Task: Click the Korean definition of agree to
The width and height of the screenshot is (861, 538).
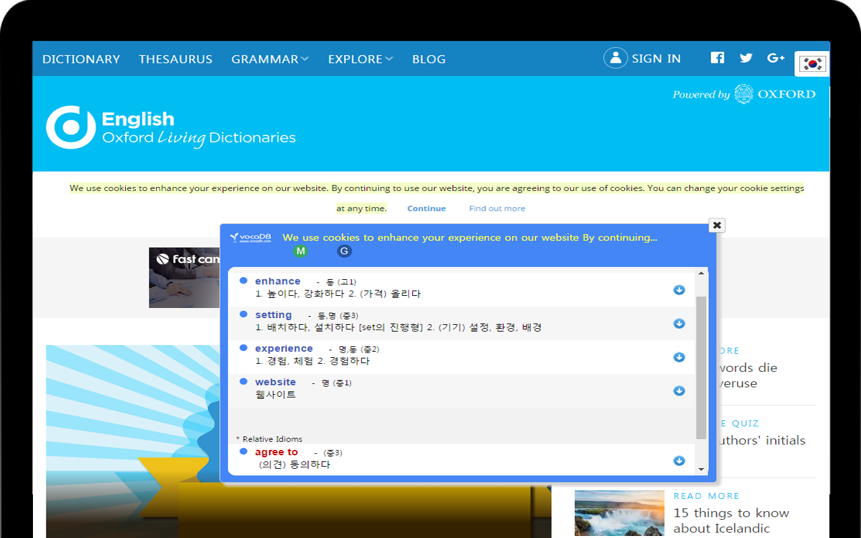Action: (295, 465)
